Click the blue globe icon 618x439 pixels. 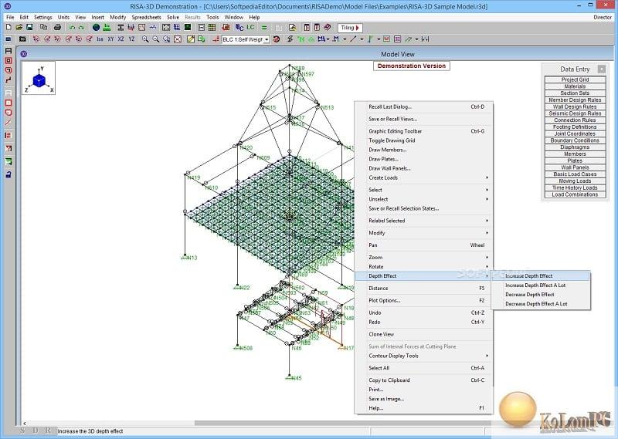96,27
